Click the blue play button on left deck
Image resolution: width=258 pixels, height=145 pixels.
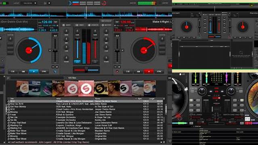point(34,72)
